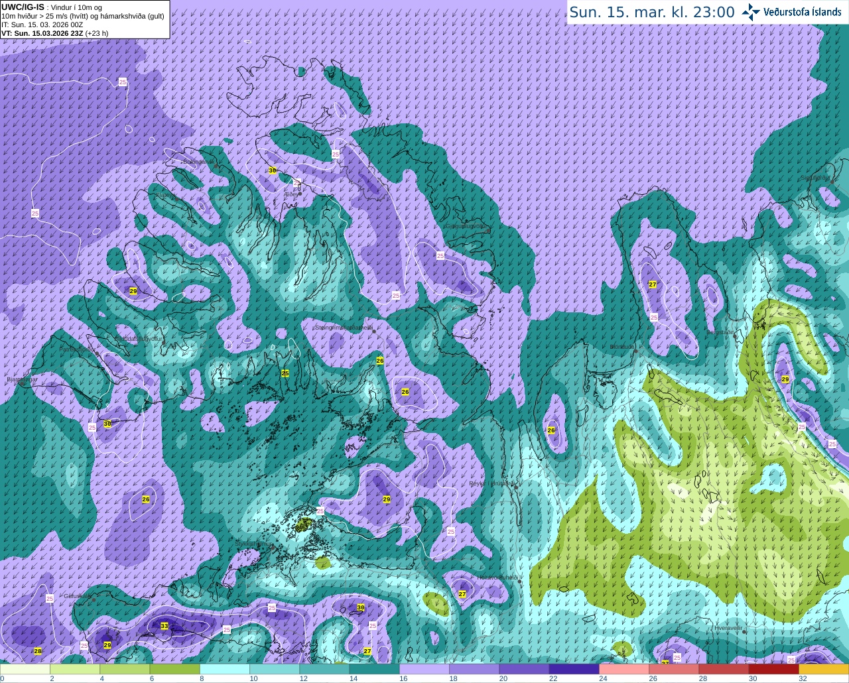Click the yellow gust marker 27 near Blönduós

point(653,284)
